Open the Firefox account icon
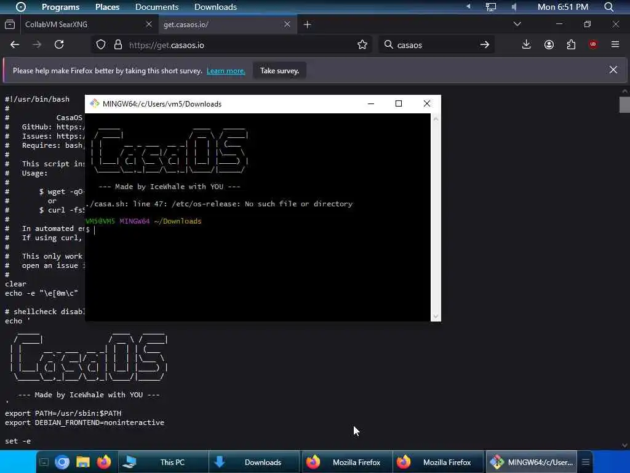 click(x=549, y=44)
